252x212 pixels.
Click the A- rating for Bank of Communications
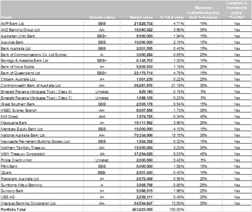102,55
